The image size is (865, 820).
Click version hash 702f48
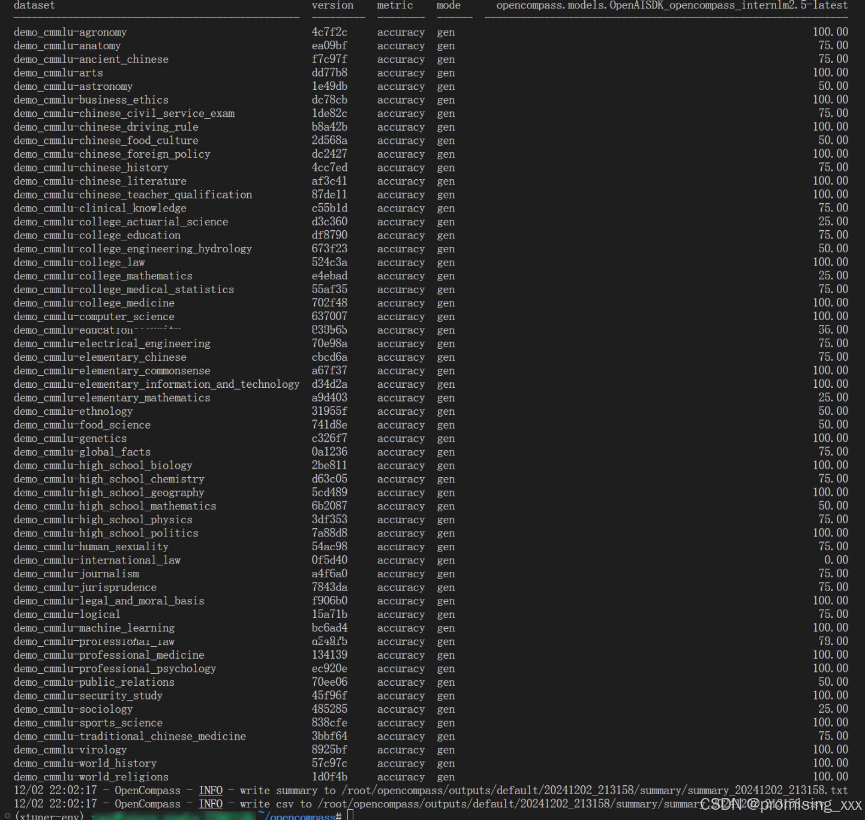point(329,303)
